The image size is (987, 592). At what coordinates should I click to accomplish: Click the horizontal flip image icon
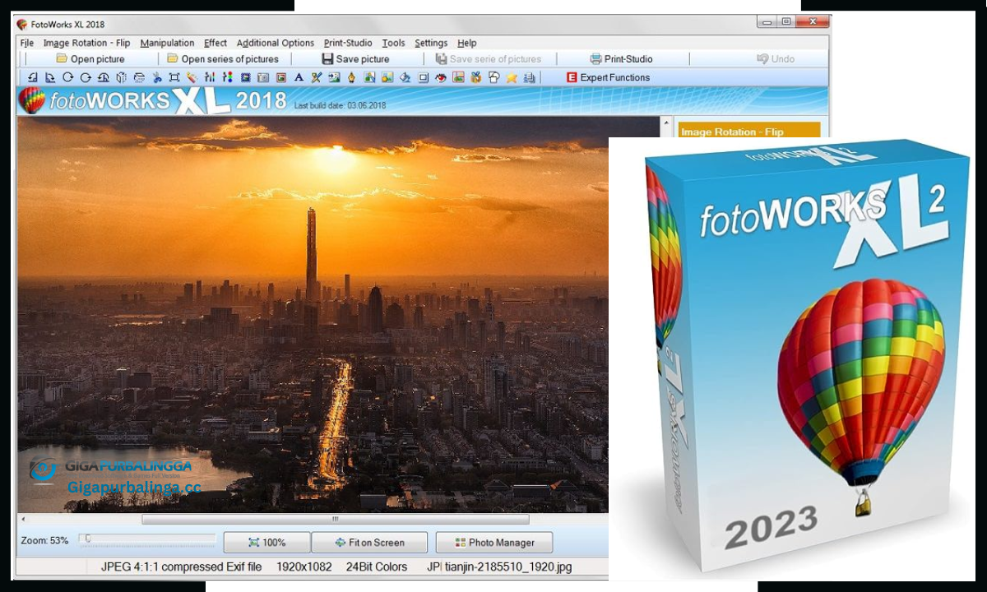point(139,77)
